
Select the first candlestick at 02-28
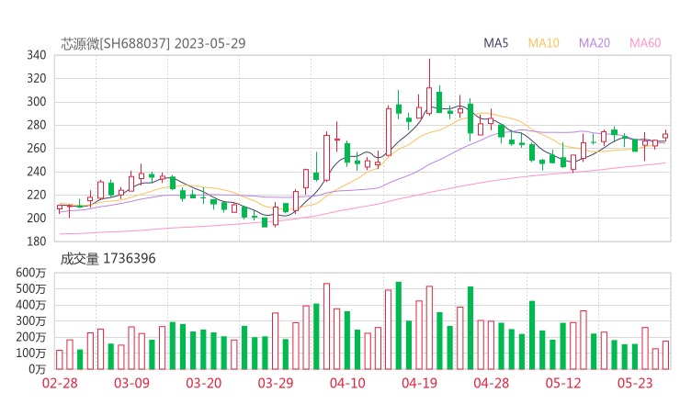(x=60, y=209)
